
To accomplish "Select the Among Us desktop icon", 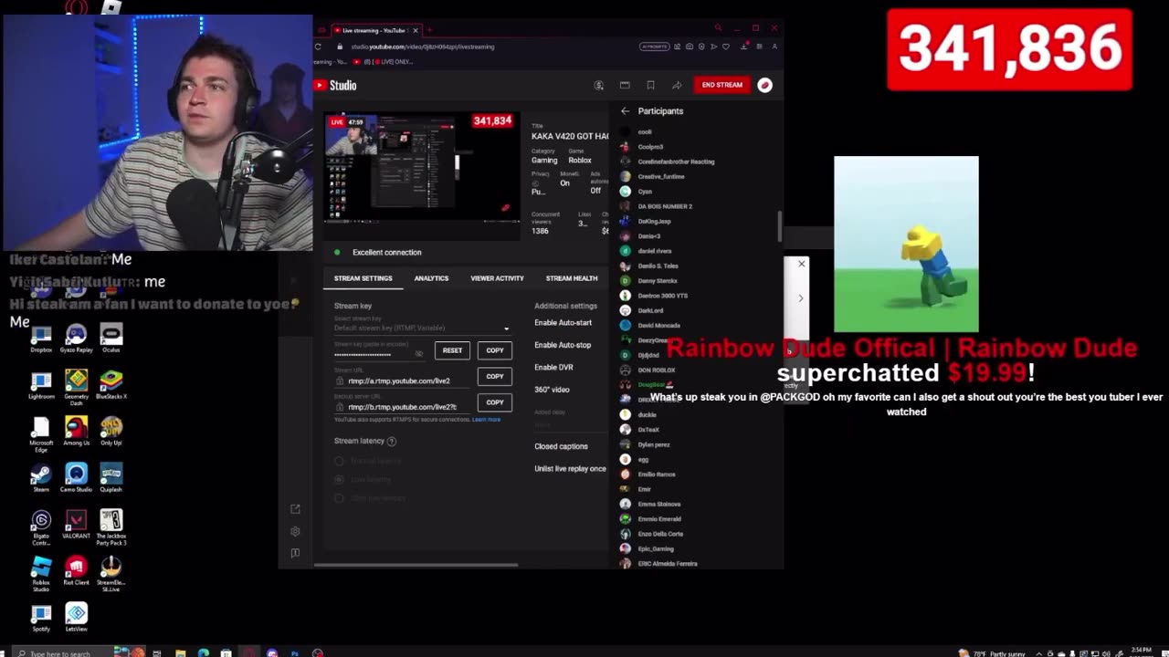I will (x=77, y=429).
